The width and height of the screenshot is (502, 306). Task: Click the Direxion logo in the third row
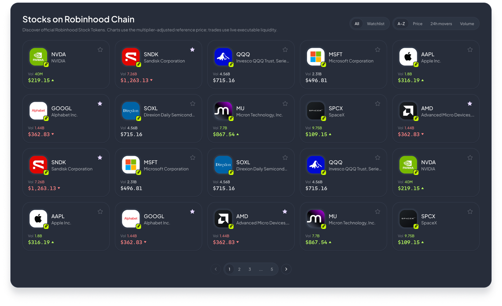pos(223,165)
